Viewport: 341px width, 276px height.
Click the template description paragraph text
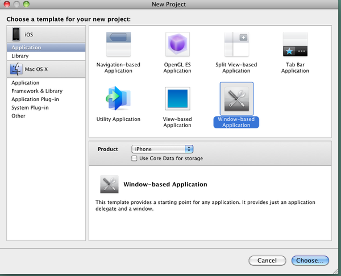pyautogui.click(x=205, y=206)
